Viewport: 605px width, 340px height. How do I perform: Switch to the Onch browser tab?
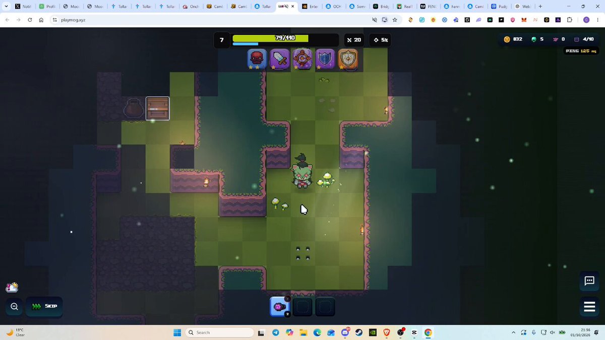point(192,7)
